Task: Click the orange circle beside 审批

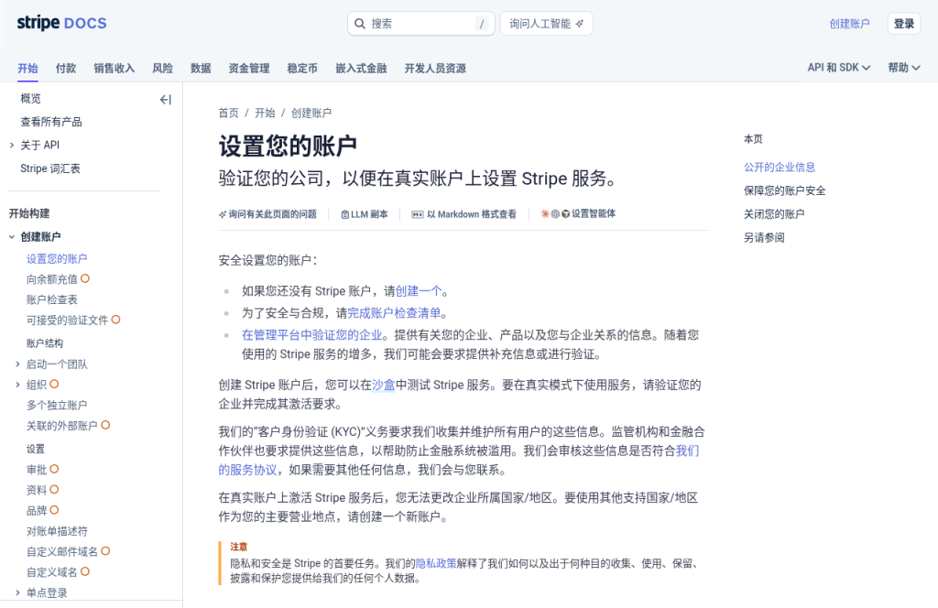Action: point(54,470)
